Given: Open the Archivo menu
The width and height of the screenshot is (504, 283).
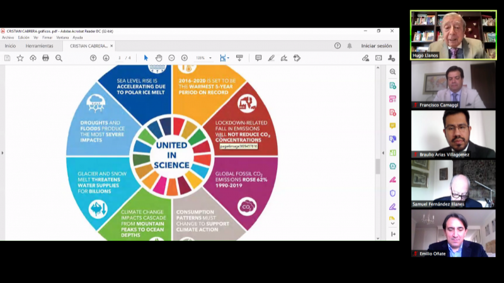Looking at the screenshot, I should [x=8, y=38].
